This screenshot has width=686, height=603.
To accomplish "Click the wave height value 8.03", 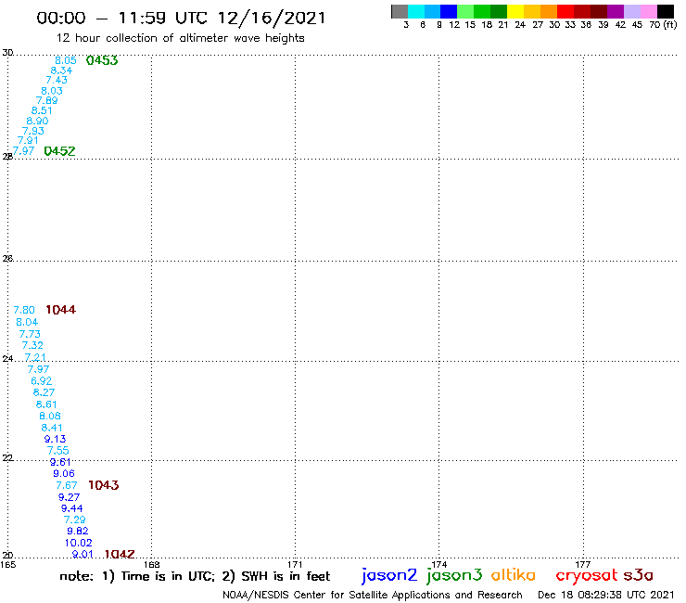I will pyautogui.click(x=52, y=91).
